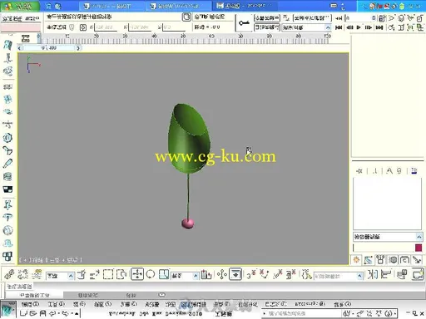The height and width of the screenshot is (319, 426).
Task: Click the time slider left arrow
Action: (x=19, y=48)
